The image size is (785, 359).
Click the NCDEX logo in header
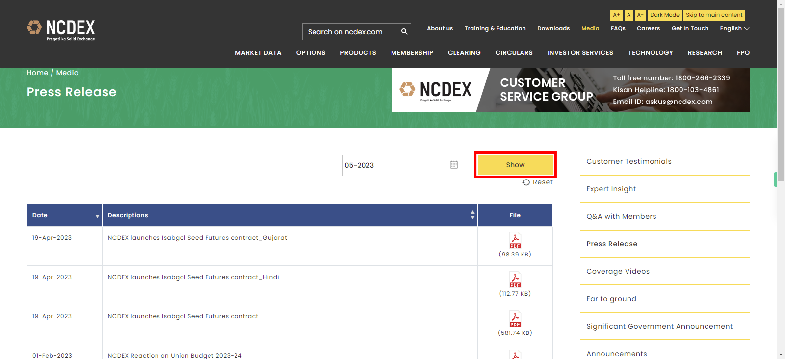(x=61, y=30)
